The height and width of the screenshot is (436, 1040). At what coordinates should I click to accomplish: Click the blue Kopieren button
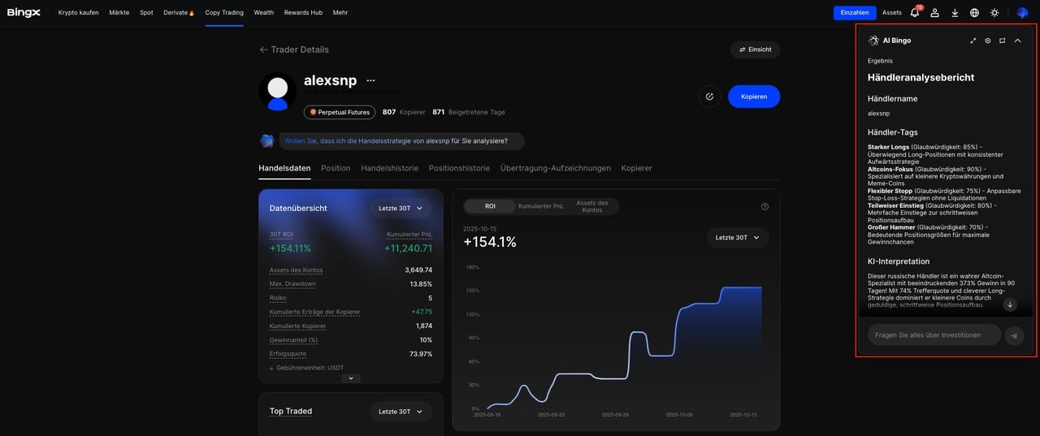click(753, 97)
